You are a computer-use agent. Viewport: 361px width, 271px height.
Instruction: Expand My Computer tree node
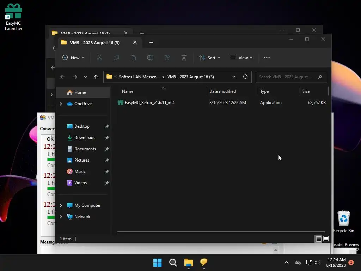[61, 206]
